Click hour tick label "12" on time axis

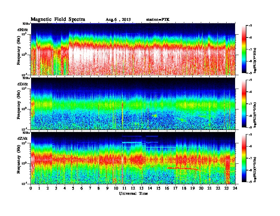tap(133, 188)
